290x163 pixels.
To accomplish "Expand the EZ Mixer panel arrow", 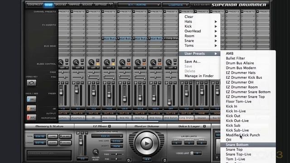I will (110, 126).
